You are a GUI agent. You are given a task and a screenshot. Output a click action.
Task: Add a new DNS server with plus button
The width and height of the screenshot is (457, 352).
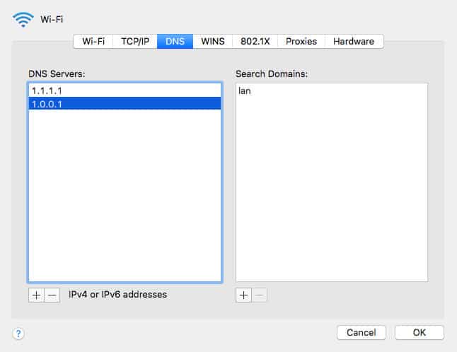tap(36, 295)
